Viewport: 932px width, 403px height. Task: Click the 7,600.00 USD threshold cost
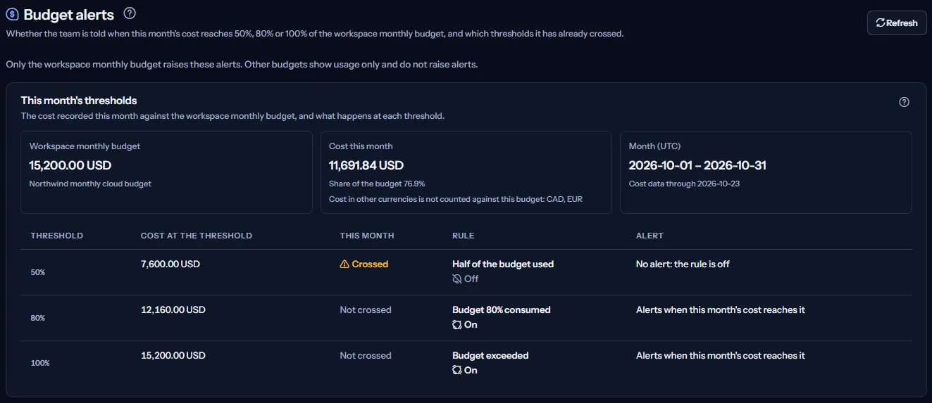170,264
